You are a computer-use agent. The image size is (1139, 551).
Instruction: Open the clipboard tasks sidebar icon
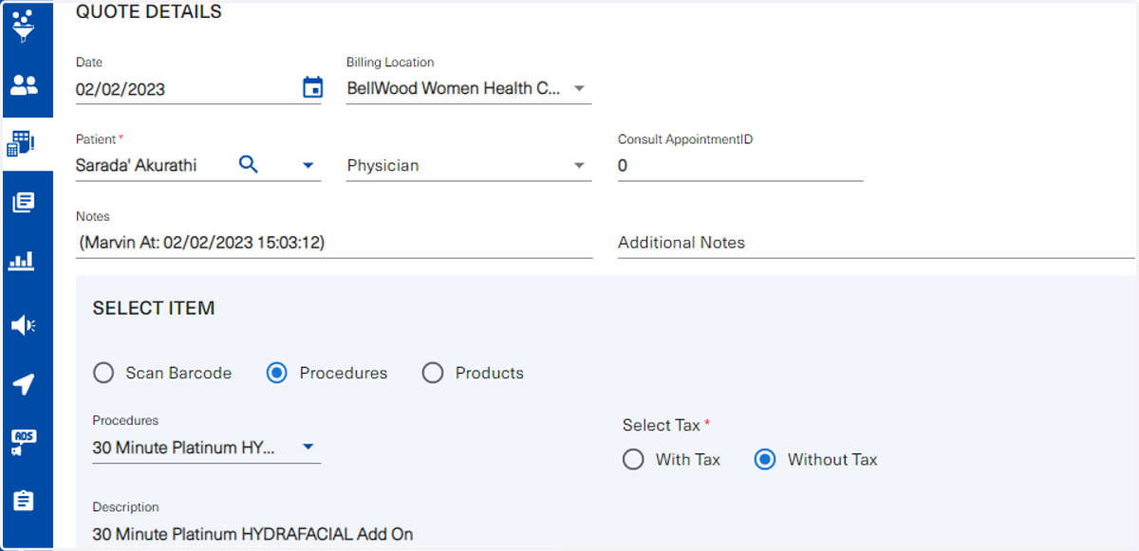[x=24, y=501]
